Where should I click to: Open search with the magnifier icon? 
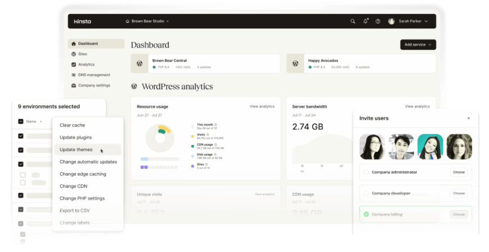coord(353,21)
